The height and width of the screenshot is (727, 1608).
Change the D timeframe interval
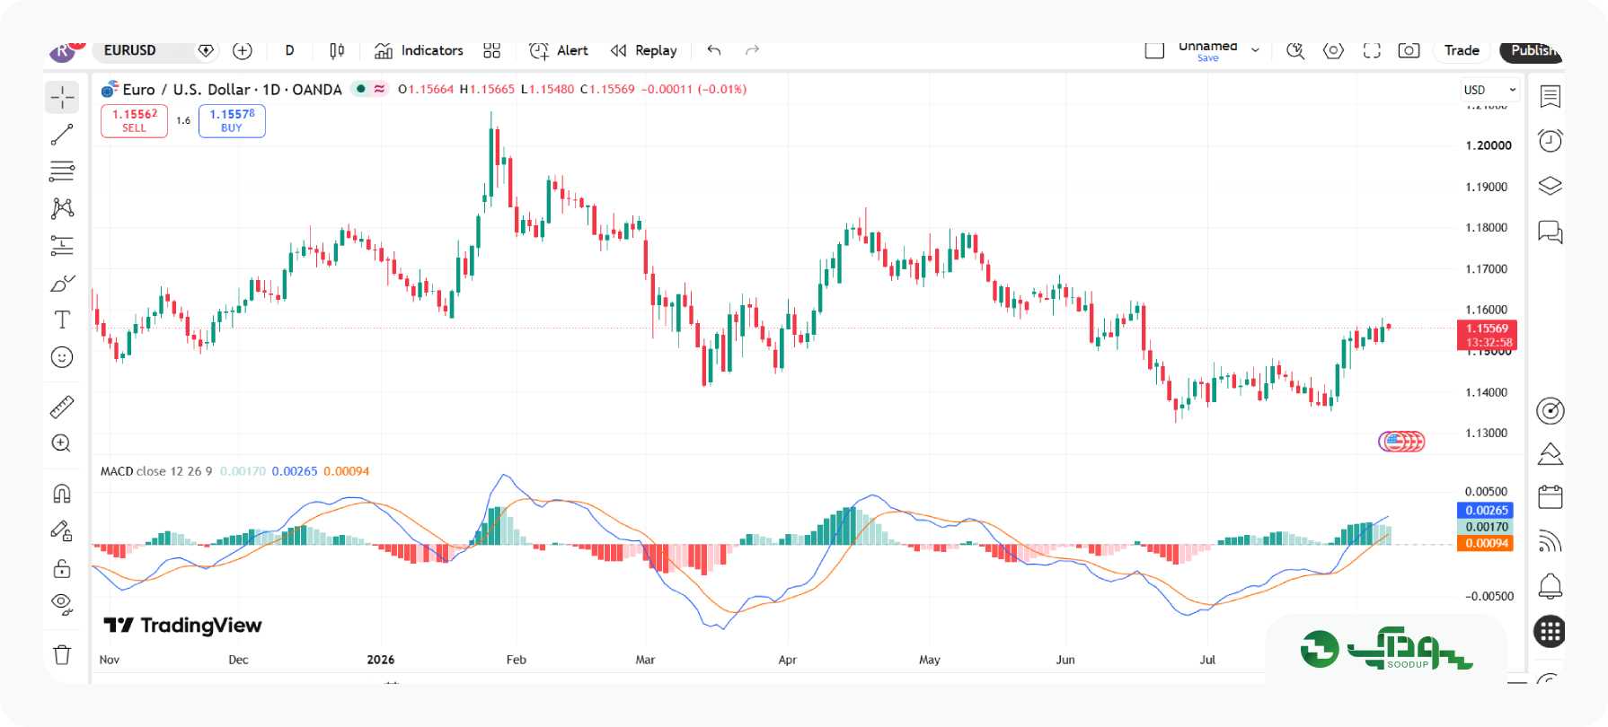tap(289, 50)
